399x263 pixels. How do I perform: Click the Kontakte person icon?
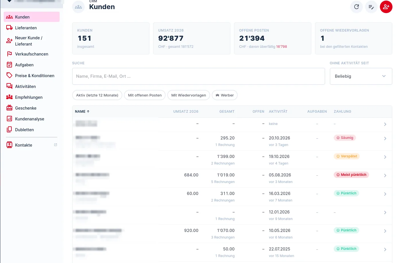tap(9, 145)
